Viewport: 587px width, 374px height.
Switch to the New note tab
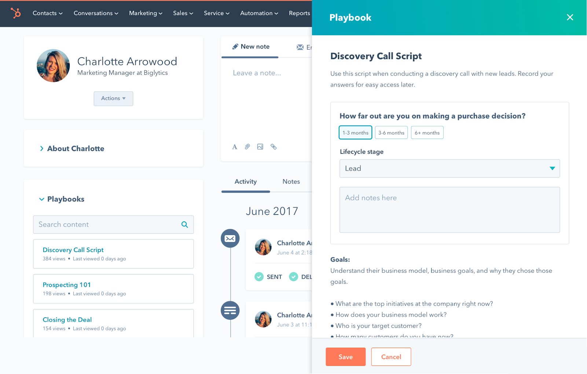coord(250,47)
